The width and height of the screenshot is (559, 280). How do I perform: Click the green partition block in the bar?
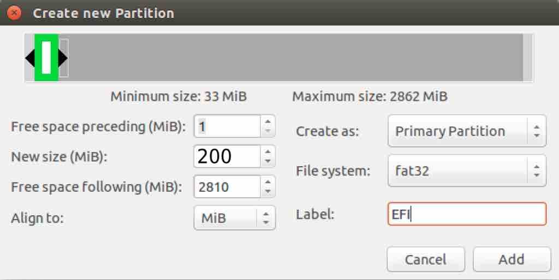click(46, 58)
